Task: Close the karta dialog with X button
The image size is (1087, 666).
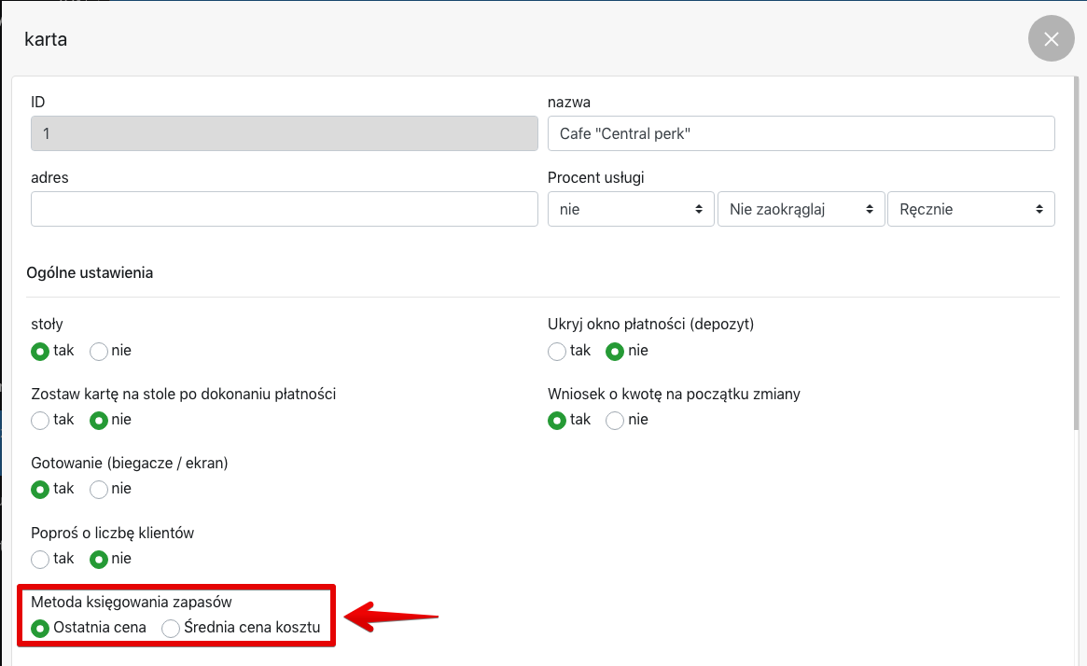Action: tap(1052, 39)
